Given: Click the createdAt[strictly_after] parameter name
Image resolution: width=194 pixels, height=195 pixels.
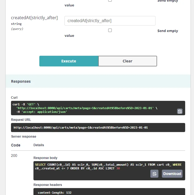Looking at the screenshot, I should point(34,18).
